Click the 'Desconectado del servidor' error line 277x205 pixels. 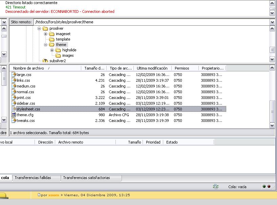click(x=60, y=11)
